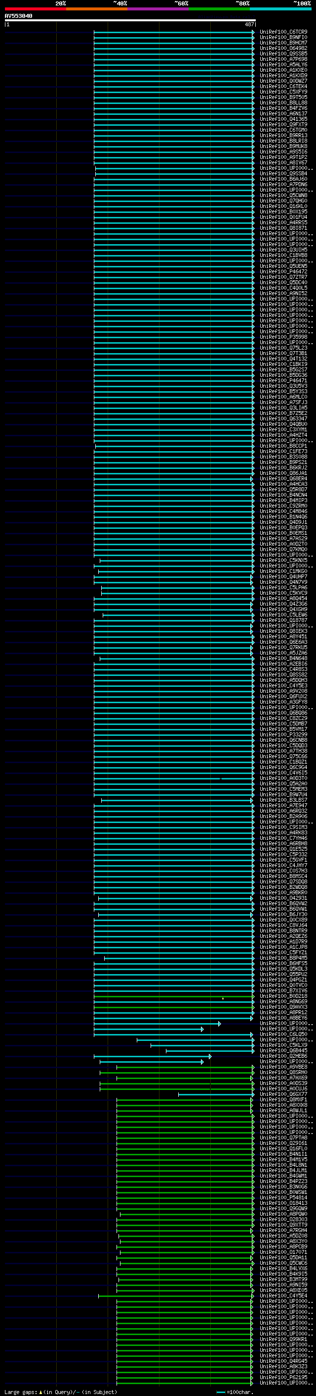Select label UniRef100_Q16KL0
Image resolution: width=316 pixels, height=1396 pixels.
pos(283,206)
